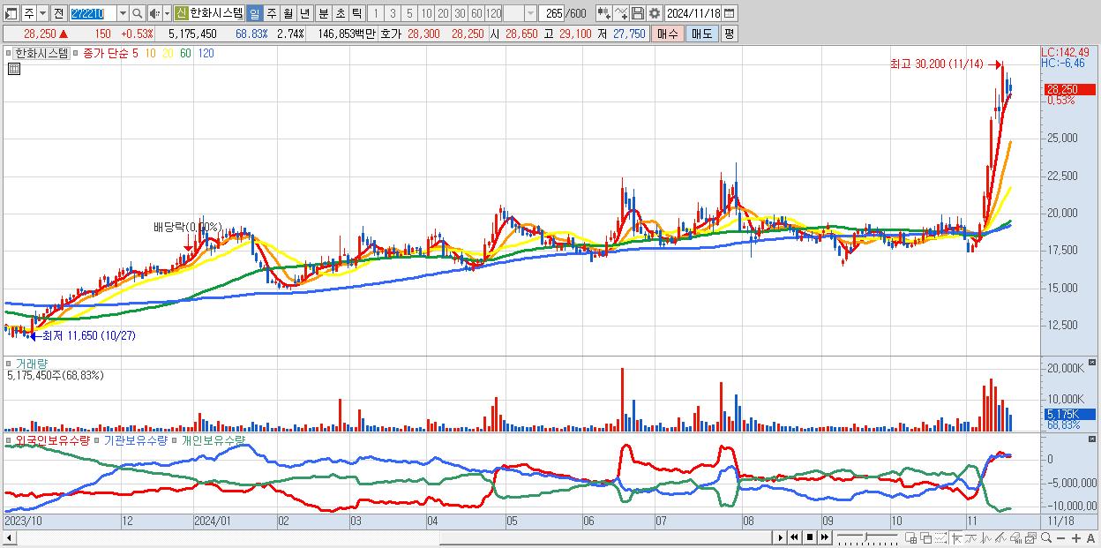Click the add line indicator icon
1101x548 pixels.
click(621, 13)
